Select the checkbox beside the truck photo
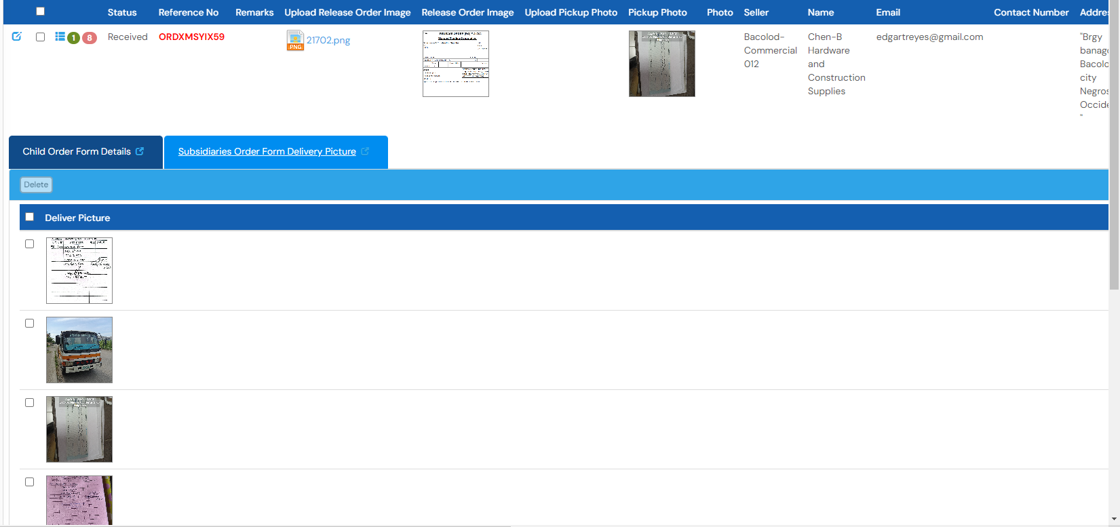Image resolution: width=1120 pixels, height=527 pixels. [29, 324]
